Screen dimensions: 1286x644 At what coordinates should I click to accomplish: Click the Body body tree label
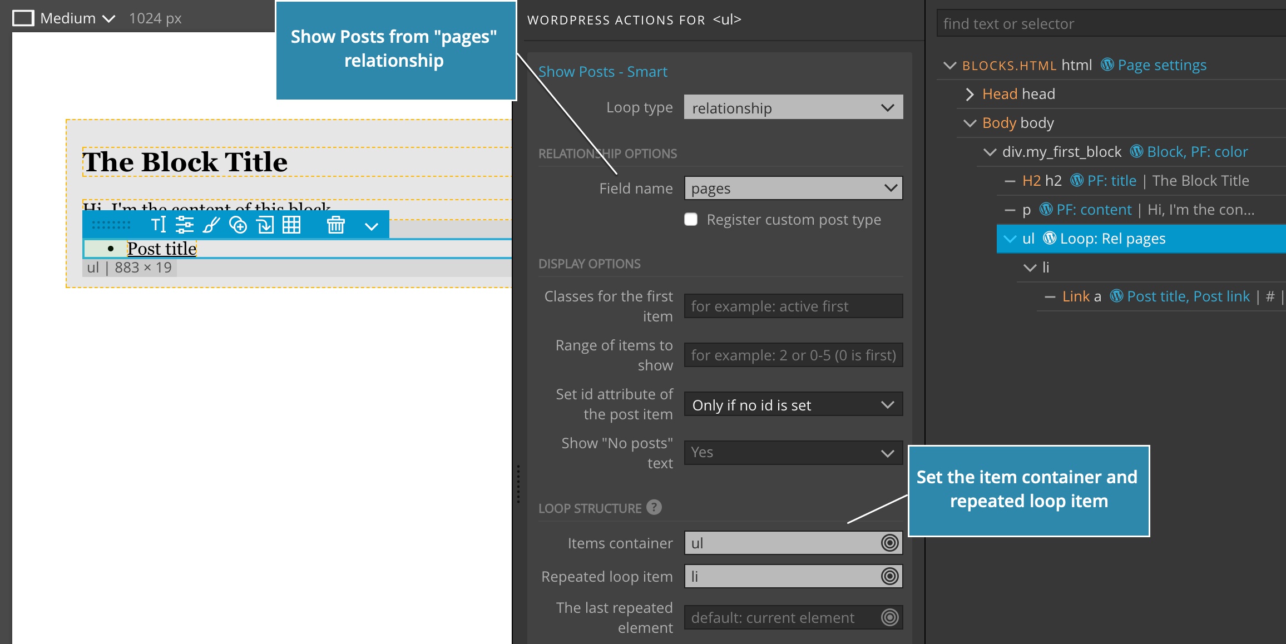click(x=1018, y=123)
